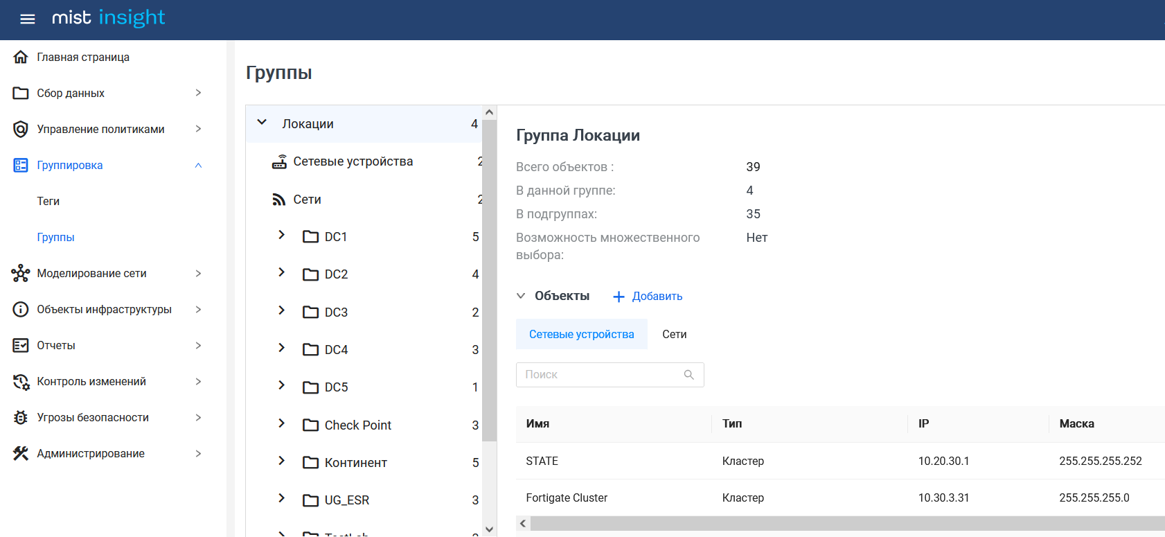Click the info icon for Объекты инфраструктуры

click(21, 309)
